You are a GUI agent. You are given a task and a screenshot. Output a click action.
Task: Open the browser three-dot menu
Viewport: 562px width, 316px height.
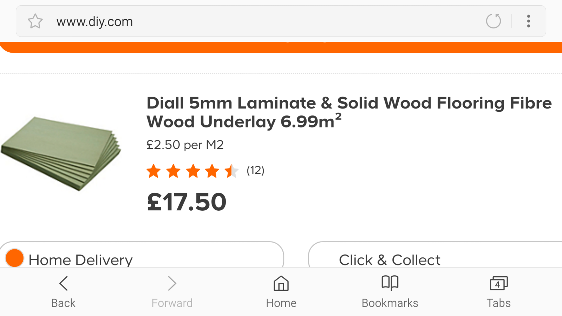click(x=528, y=21)
